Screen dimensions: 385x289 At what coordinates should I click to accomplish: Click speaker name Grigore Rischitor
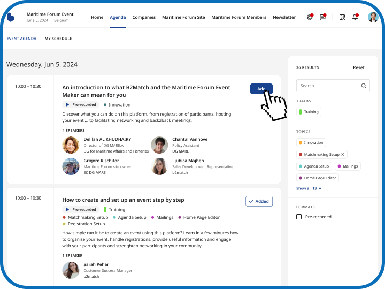click(101, 161)
